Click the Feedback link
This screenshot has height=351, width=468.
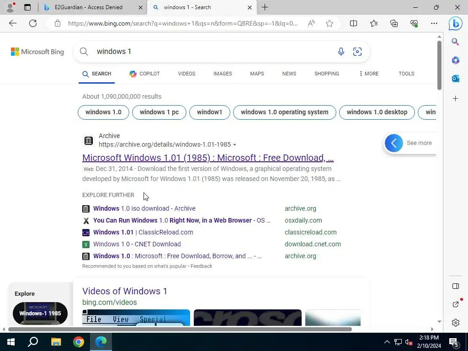point(202,266)
